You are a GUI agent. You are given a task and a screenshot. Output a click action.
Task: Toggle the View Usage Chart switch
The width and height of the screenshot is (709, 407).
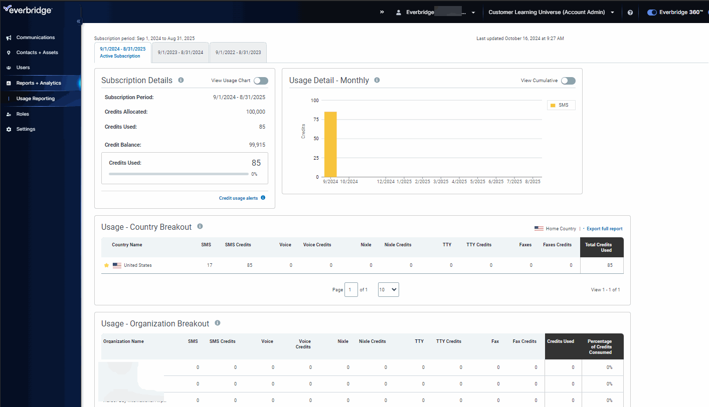click(261, 81)
